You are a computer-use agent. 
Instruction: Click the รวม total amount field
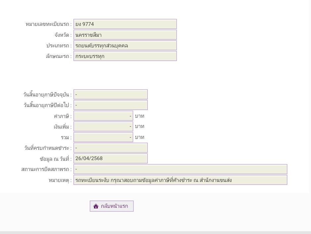point(103,137)
